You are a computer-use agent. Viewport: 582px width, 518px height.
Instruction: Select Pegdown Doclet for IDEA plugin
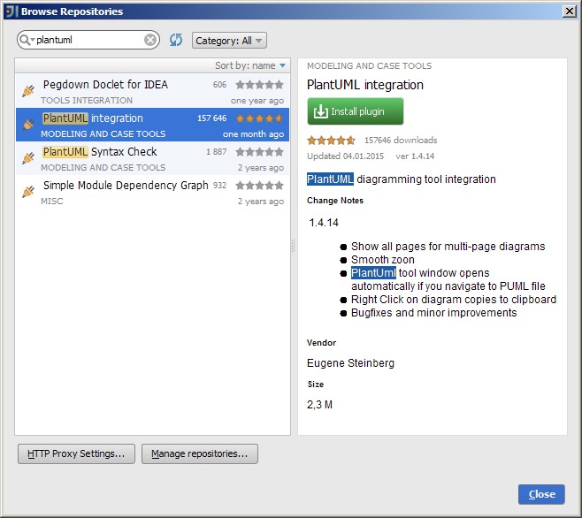tap(152, 91)
